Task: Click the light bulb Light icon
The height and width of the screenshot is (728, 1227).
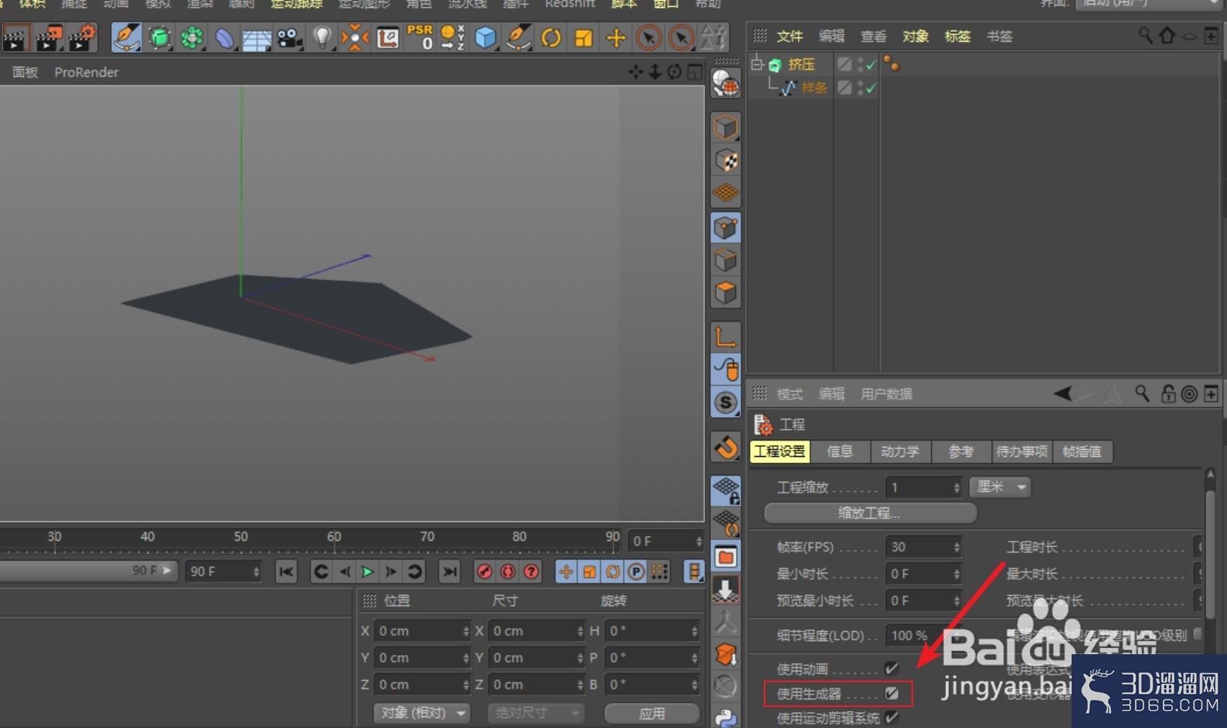Action: [322, 37]
